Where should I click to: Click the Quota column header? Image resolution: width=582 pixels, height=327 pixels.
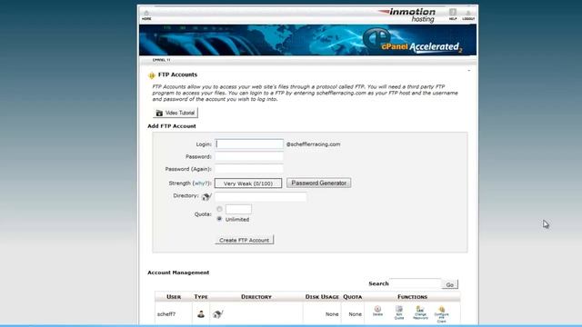352,297
